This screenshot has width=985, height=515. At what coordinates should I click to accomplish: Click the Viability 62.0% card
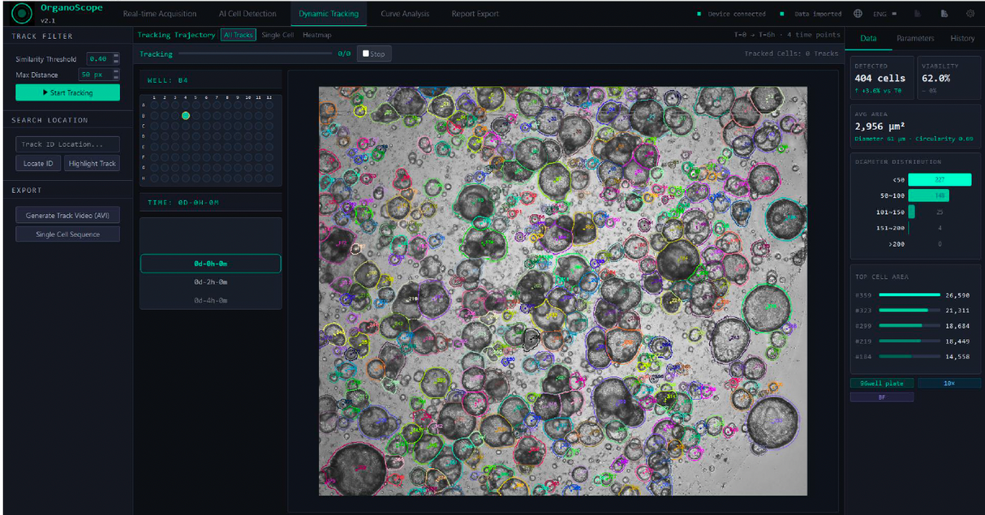948,79
